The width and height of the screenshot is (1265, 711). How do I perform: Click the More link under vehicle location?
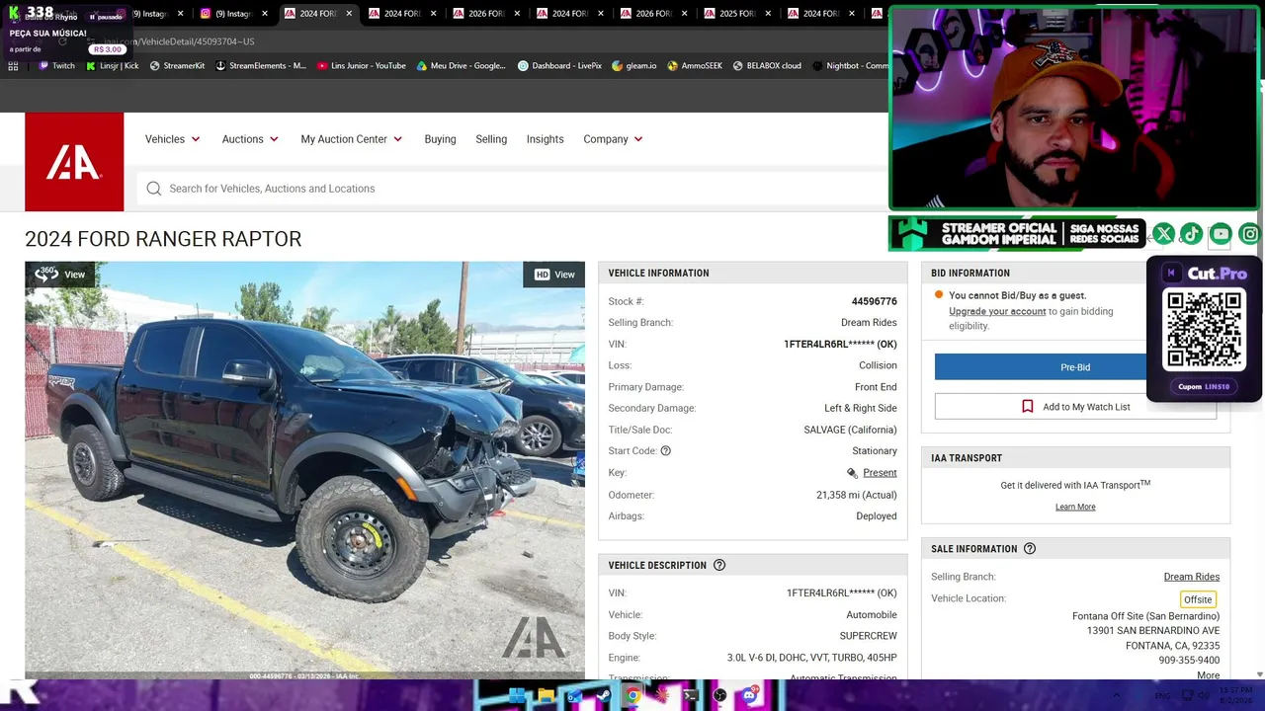tap(1208, 675)
